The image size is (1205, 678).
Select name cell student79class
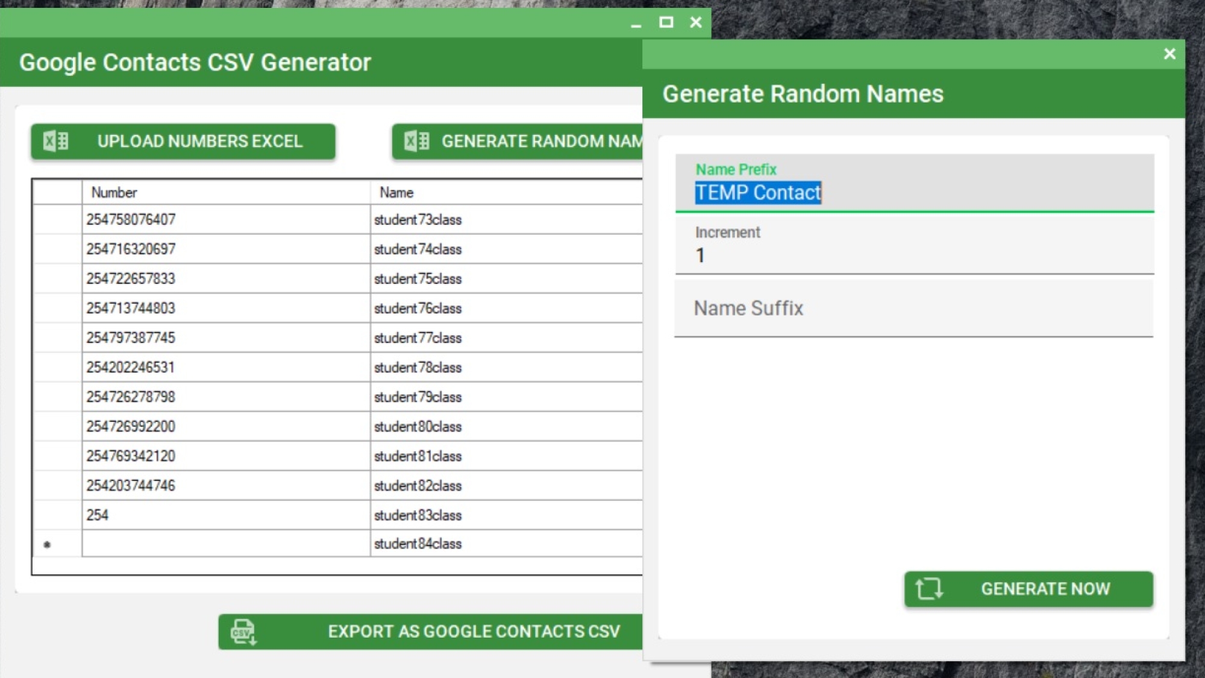(506, 397)
